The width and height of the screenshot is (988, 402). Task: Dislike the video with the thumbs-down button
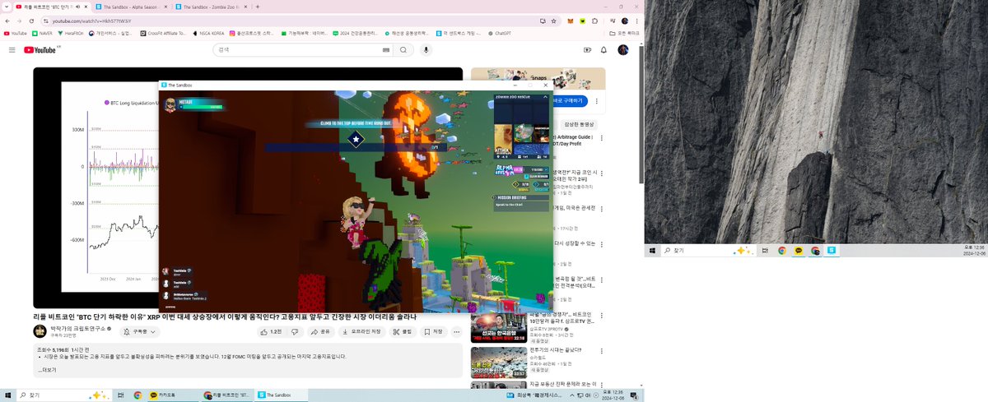pos(296,331)
